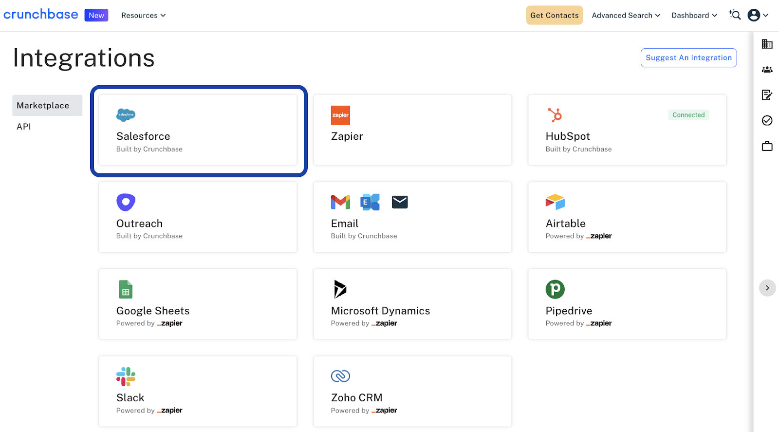779x432 pixels.
Task: Click the Microsoft Dynamics logo
Action: [340, 289]
